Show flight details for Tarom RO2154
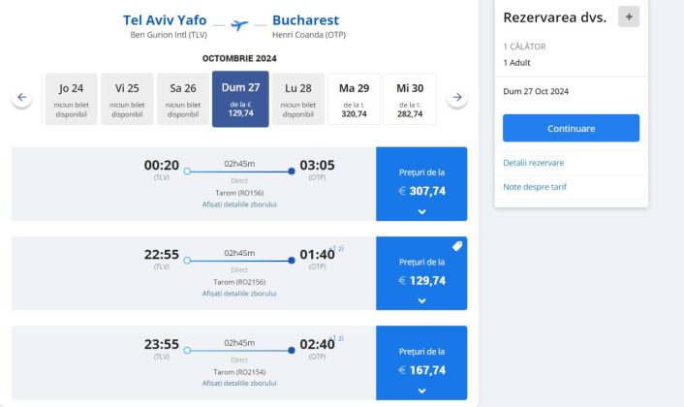Screen dimensions: 684x407 coord(239,383)
